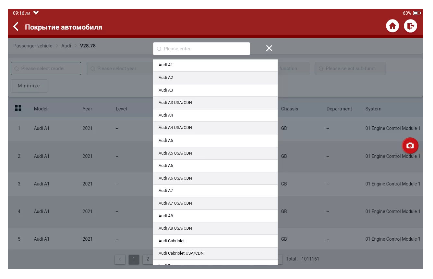Select Audi A1 from the list
This screenshot has height=279, width=433.
click(x=215, y=65)
